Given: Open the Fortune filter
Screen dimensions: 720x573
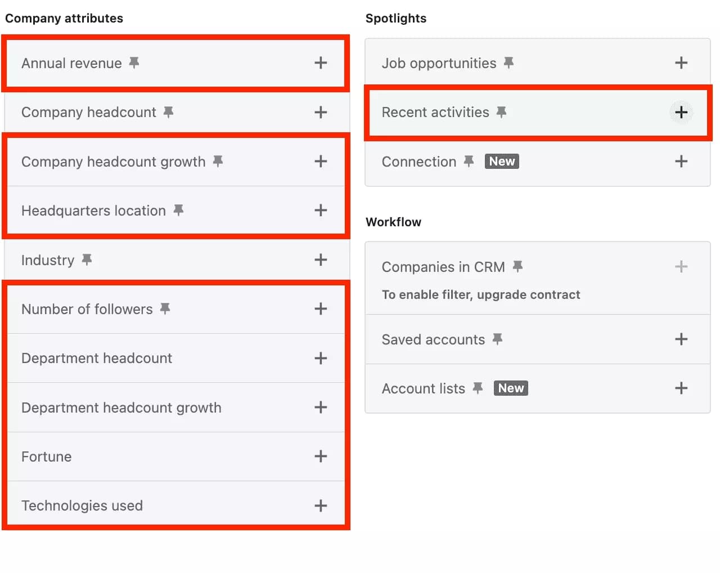Looking at the screenshot, I should [321, 456].
